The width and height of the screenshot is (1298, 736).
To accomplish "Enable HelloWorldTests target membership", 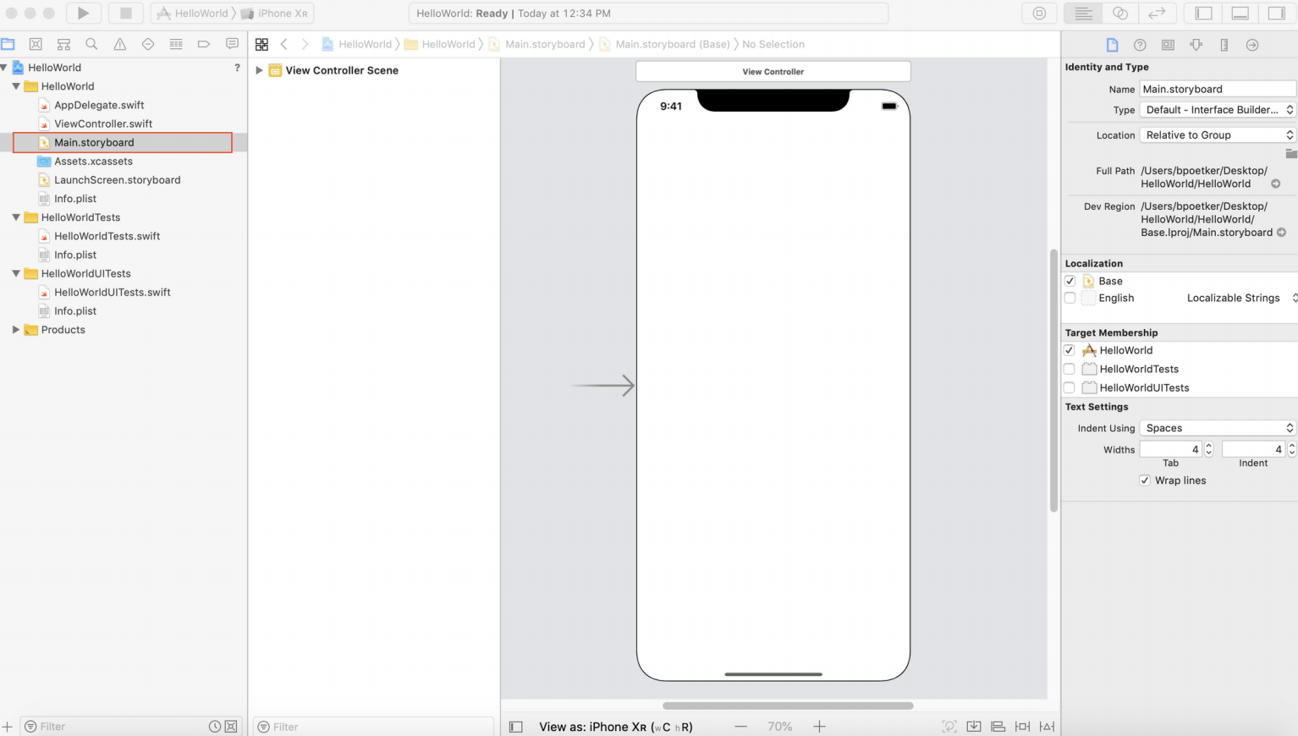I will (1070, 369).
